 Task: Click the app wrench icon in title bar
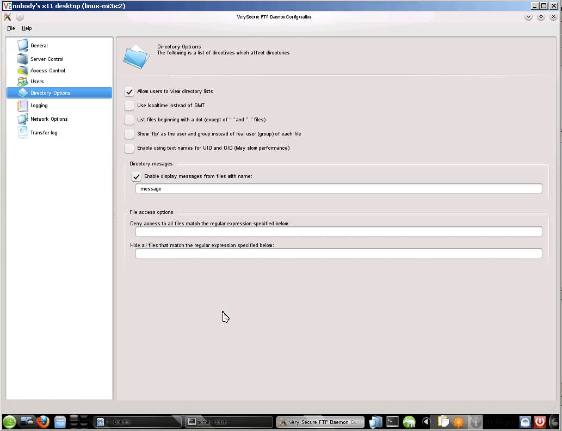point(8,16)
